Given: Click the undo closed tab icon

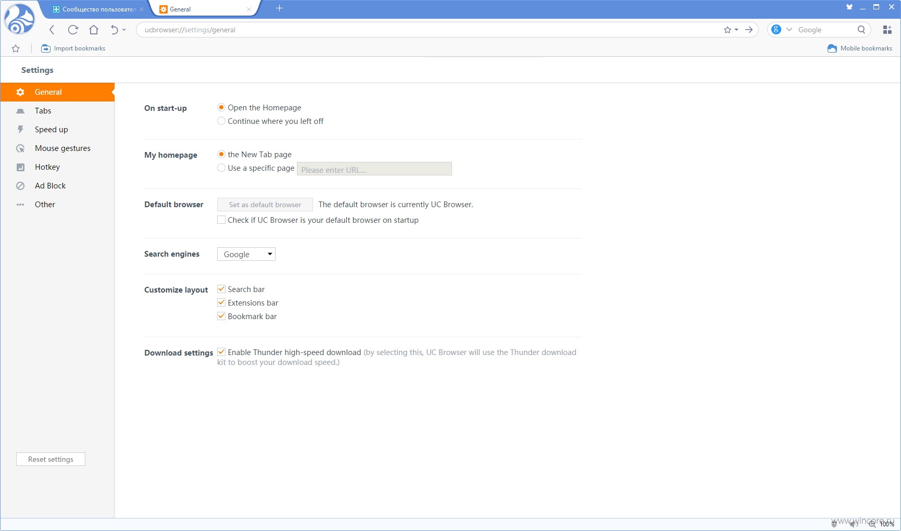Looking at the screenshot, I should point(115,30).
